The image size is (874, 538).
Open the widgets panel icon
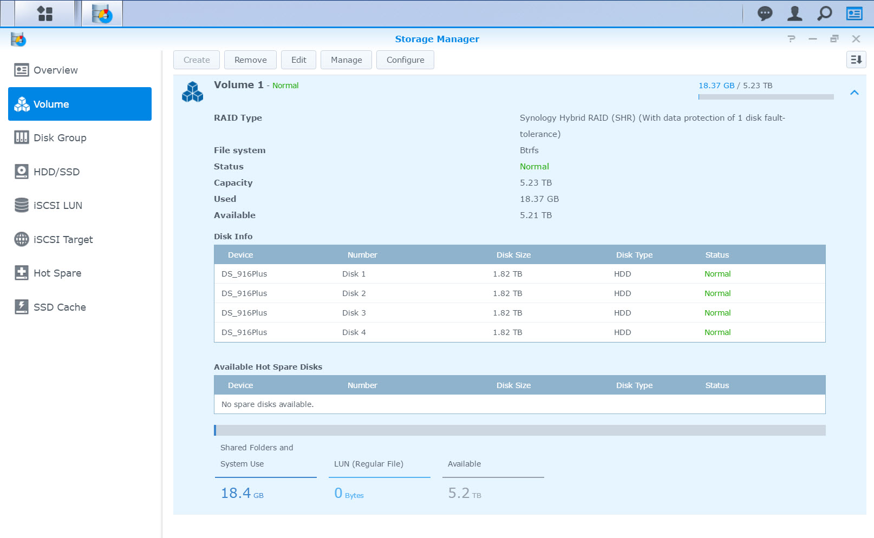855,14
